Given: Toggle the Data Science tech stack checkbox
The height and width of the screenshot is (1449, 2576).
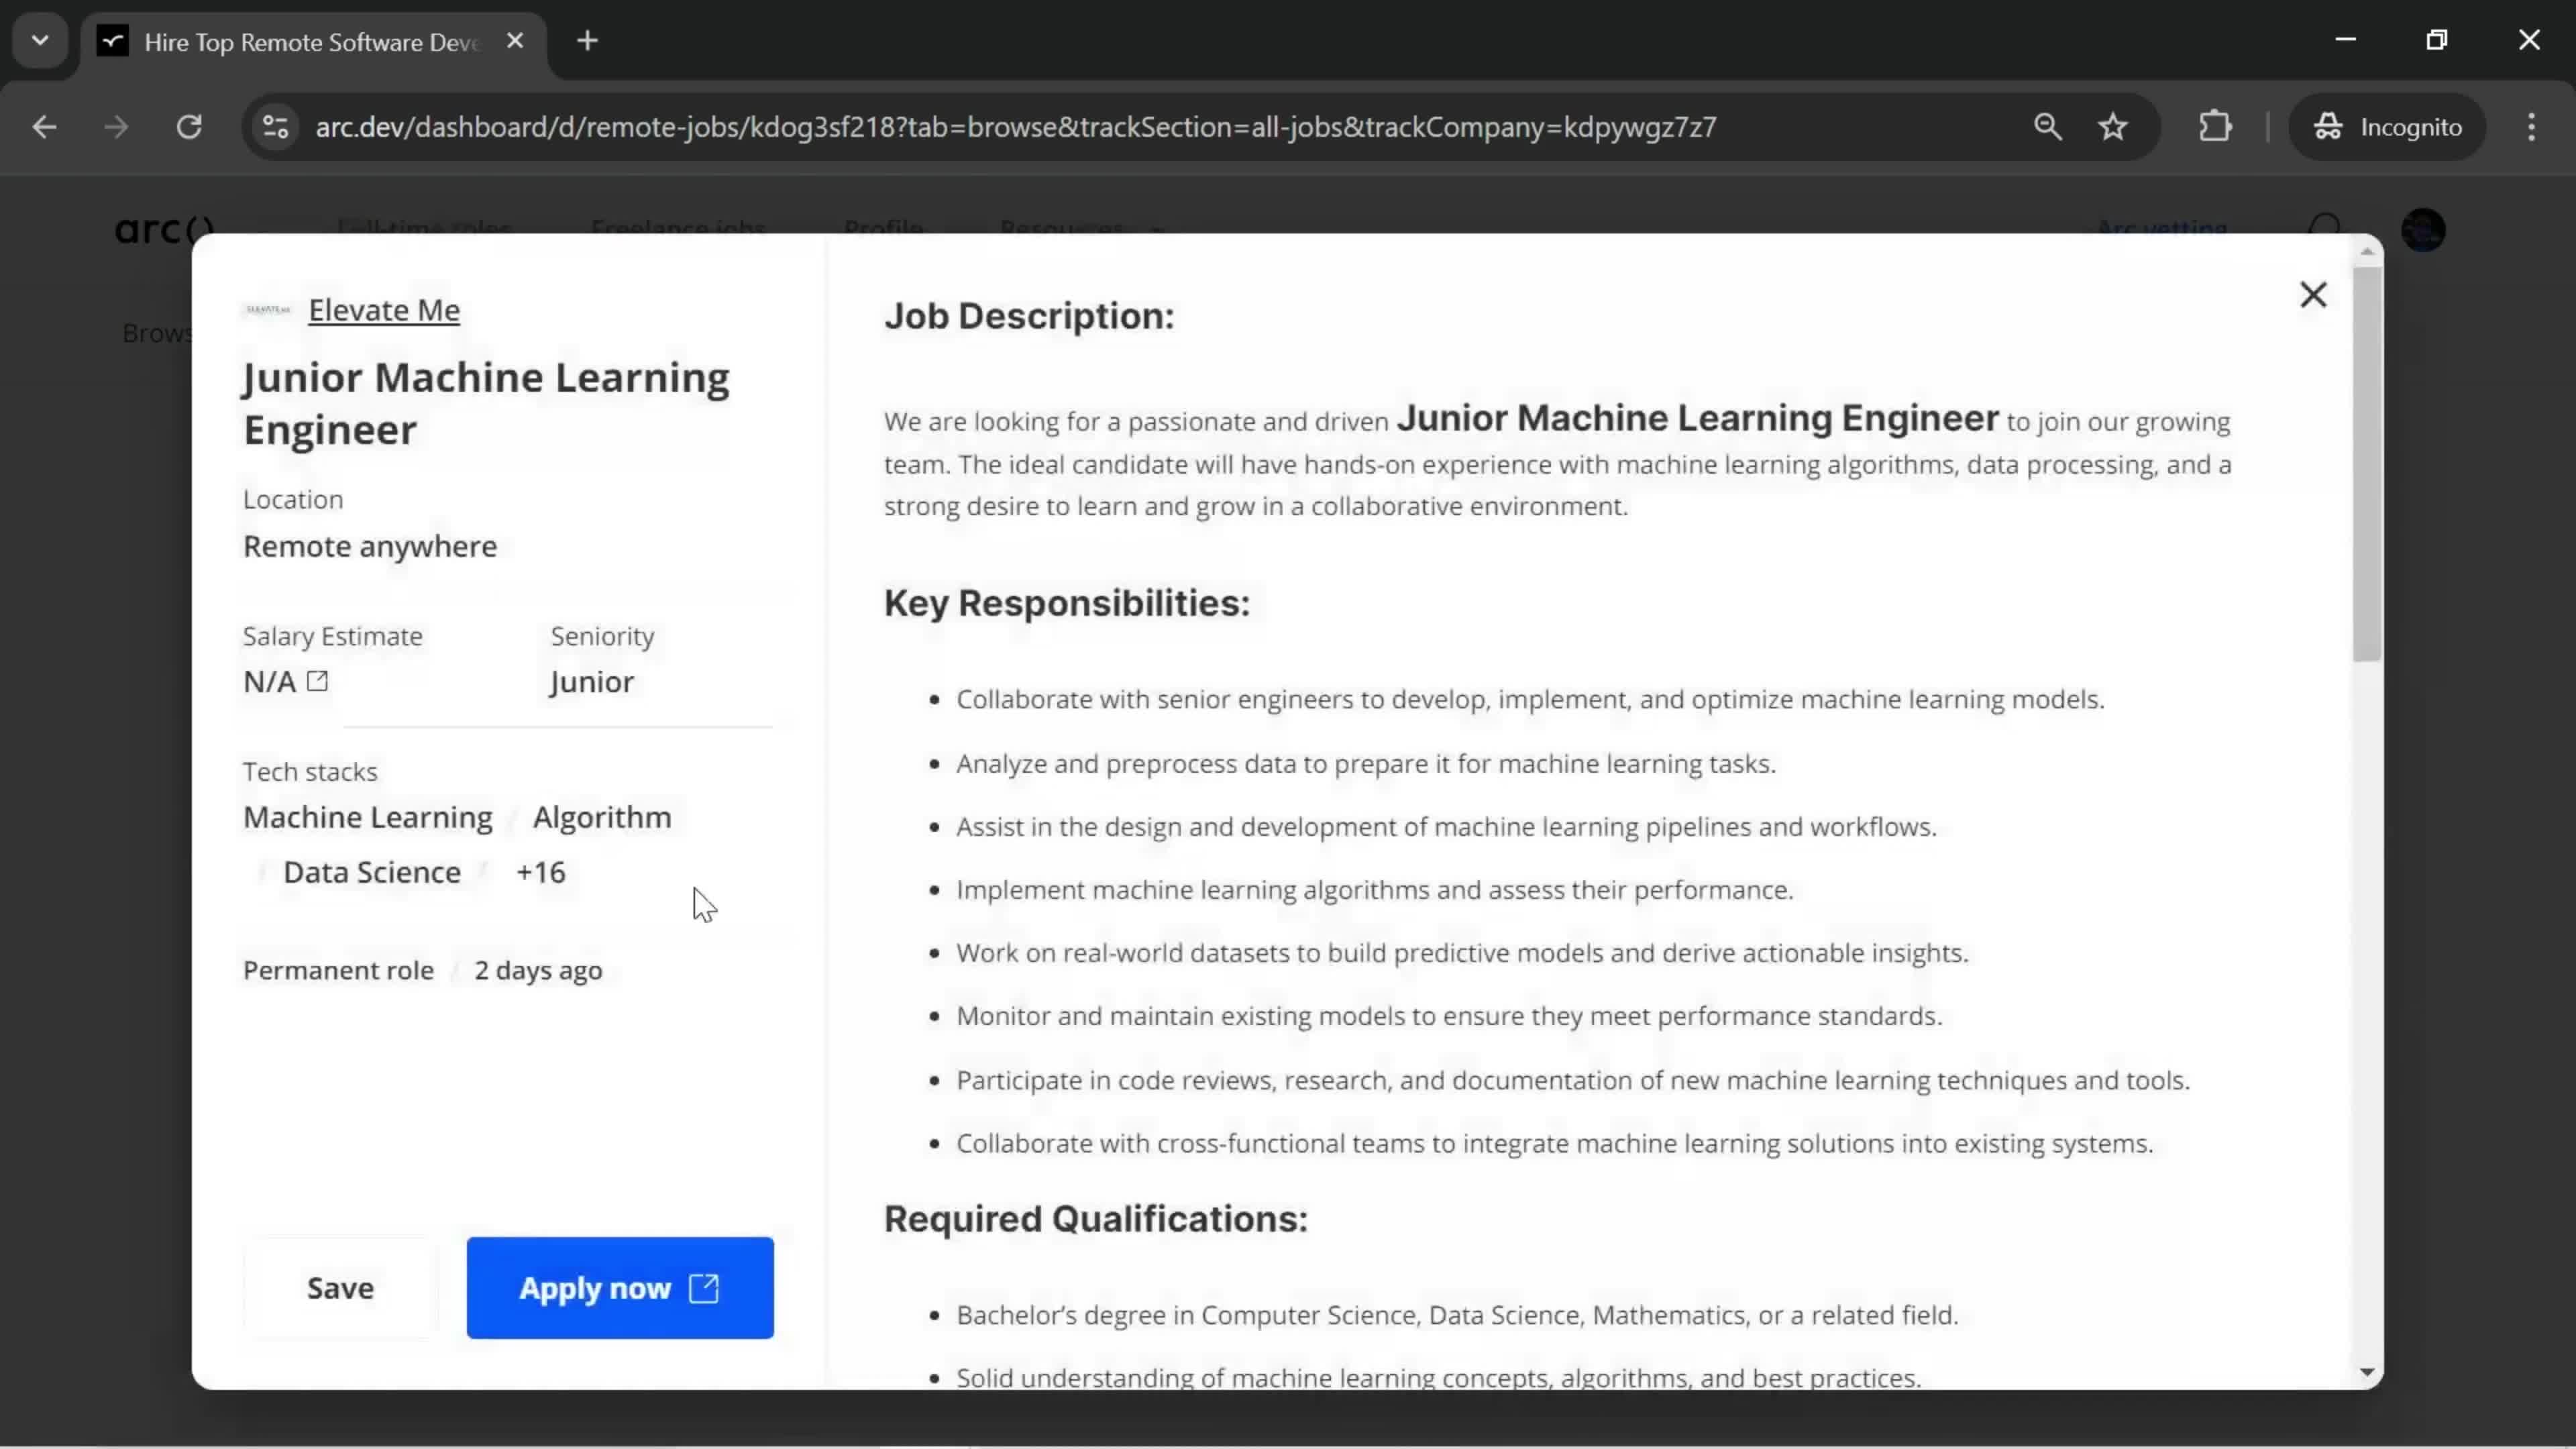Looking at the screenshot, I should (x=260, y=871).
